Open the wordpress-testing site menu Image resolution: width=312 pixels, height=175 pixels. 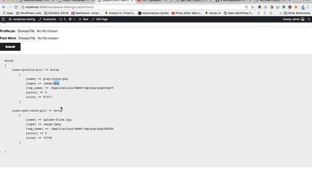tap(22, 19)
